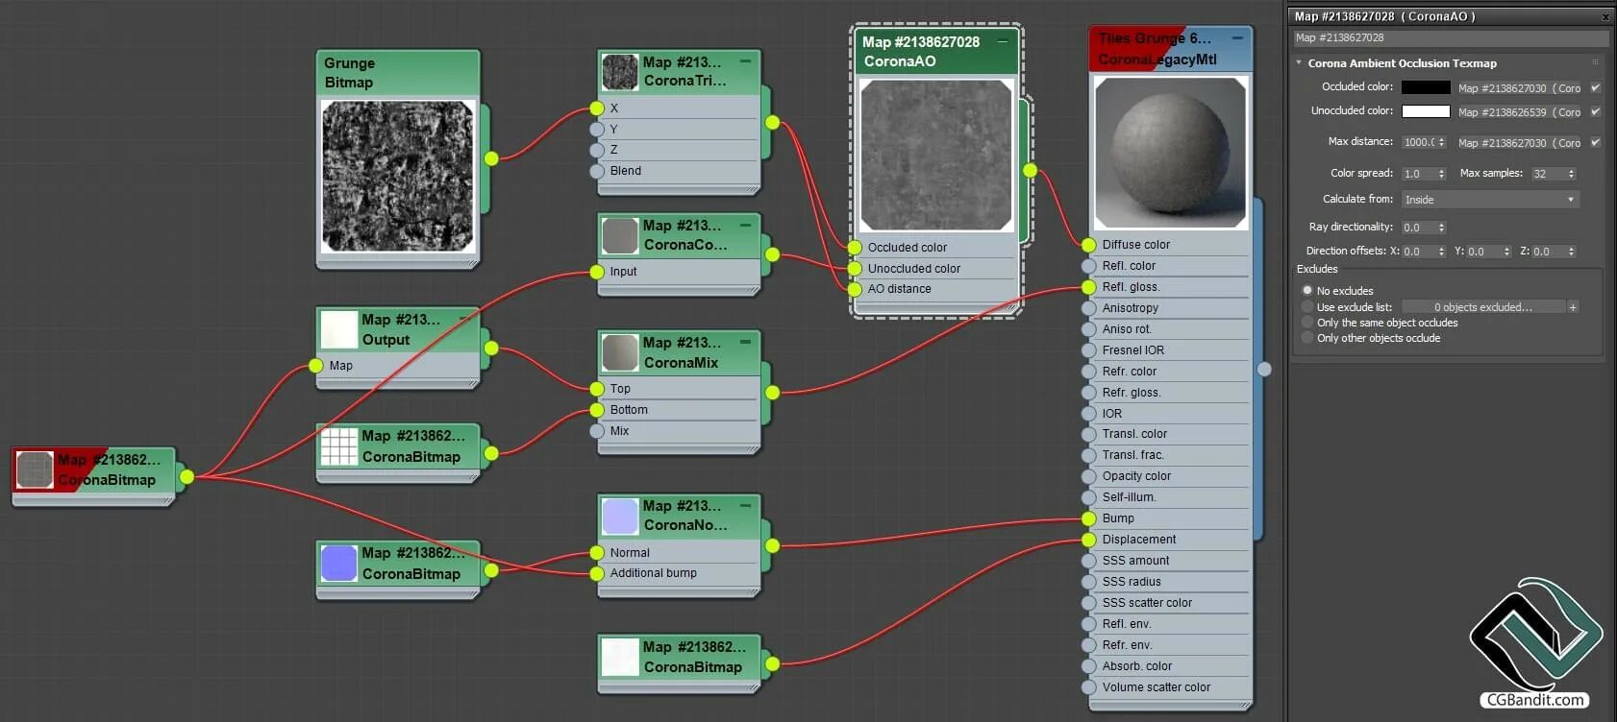
Task: Open the Unoccluded color map #2138626539 button
Action: pos(1519,111)
